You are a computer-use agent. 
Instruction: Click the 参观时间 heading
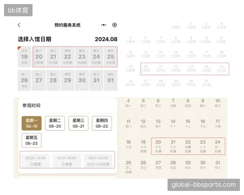tap(31, 106)
